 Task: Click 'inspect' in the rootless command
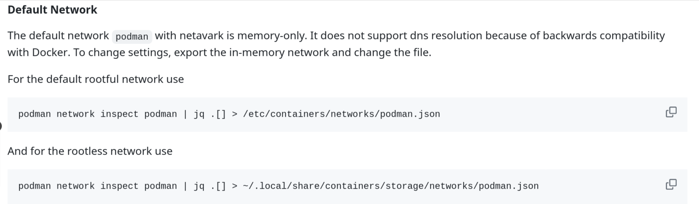click(x=119, y=186)
